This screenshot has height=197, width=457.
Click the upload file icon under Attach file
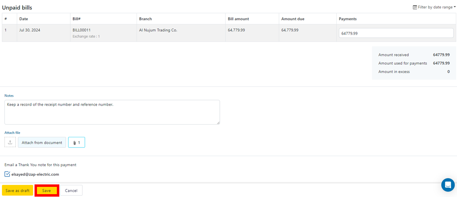10,142
